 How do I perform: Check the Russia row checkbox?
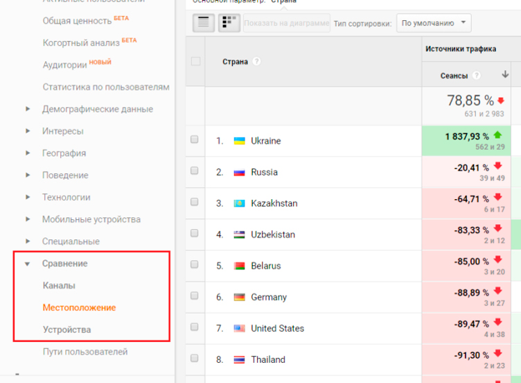pyautogui.click(x=195, y=171)
